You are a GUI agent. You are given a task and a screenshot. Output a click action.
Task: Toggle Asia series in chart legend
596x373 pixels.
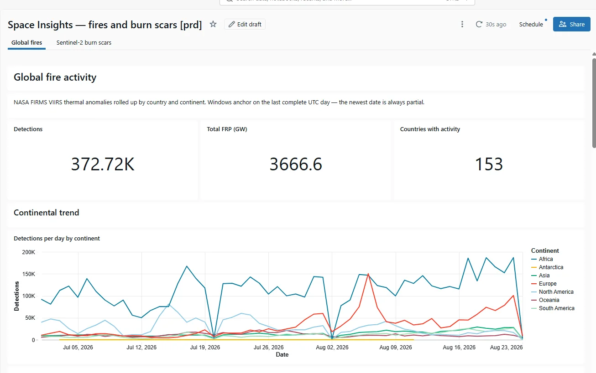[540, 276]
